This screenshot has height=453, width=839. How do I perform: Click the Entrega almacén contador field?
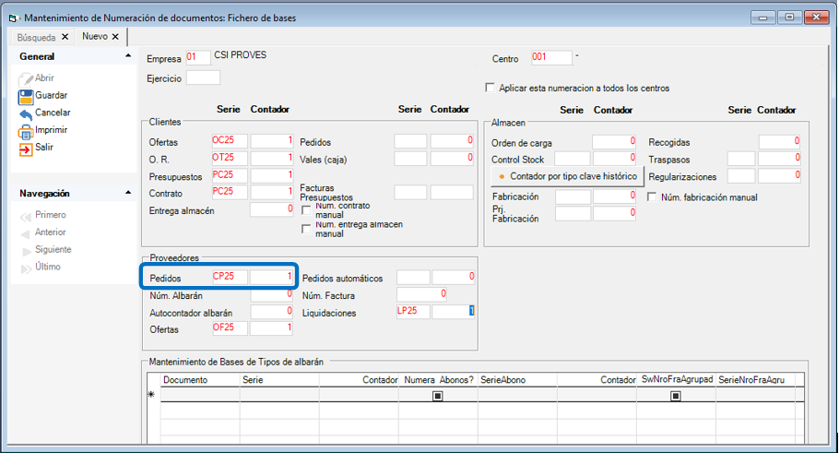point(271,209)
